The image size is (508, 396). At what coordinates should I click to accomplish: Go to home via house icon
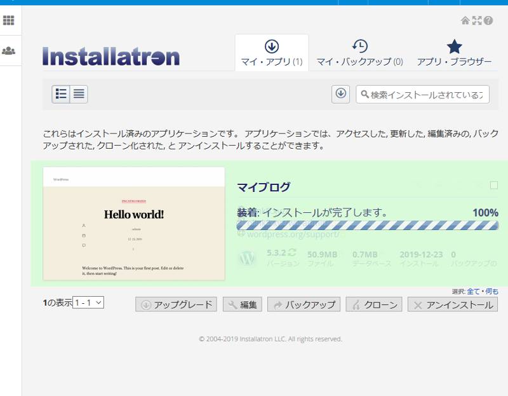pos(465,20)
